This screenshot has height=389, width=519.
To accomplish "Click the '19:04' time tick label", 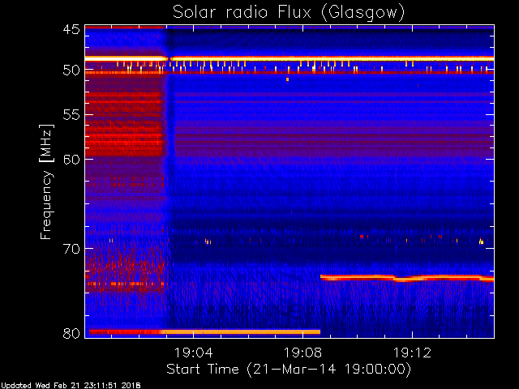I will click(193, 353).
